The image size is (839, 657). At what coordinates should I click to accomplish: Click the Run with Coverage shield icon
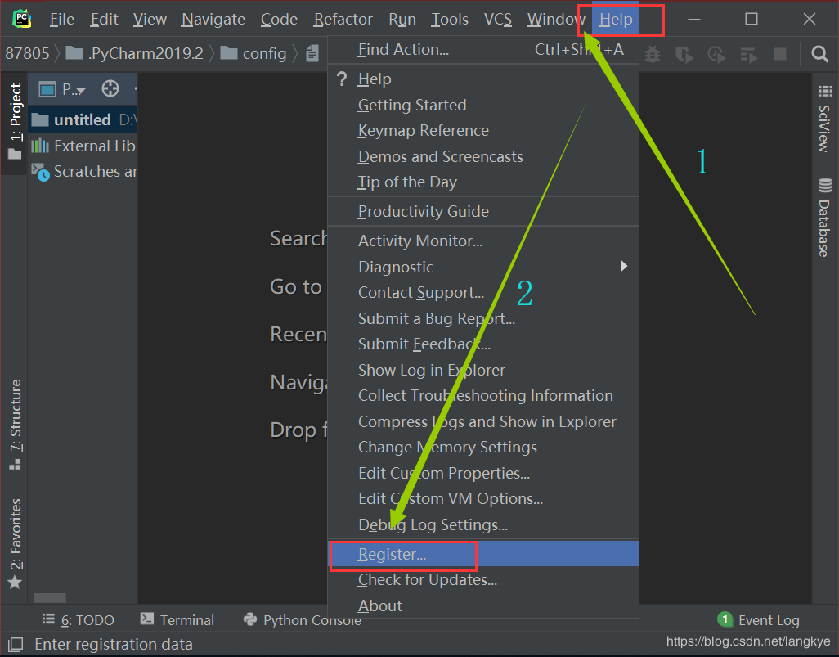[x=684, y=54]
